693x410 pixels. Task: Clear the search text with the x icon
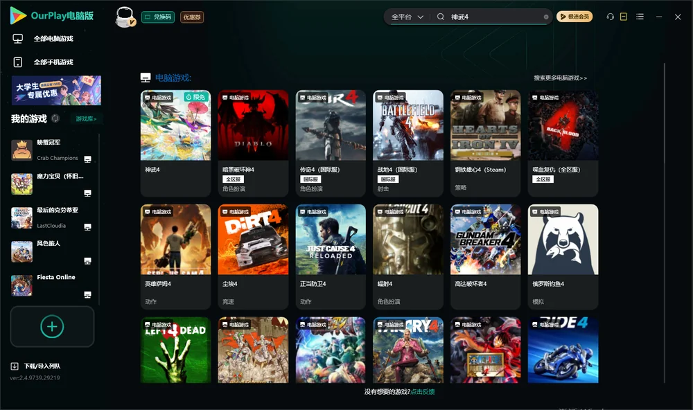tap(546, 17)
